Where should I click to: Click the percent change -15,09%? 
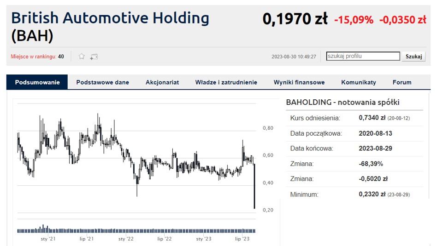354,20
